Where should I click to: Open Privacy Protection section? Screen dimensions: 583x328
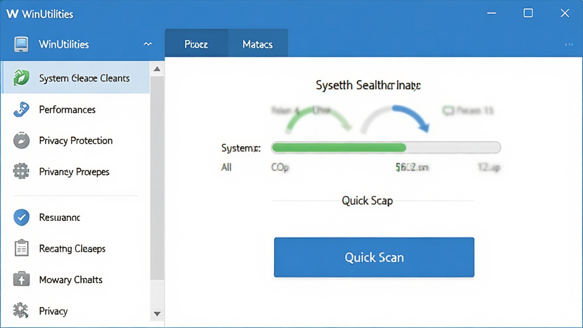pos(76,140)
